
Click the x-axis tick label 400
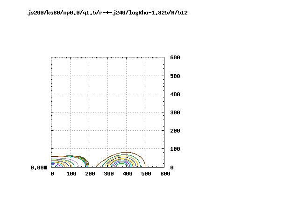[x=128, y=174]
